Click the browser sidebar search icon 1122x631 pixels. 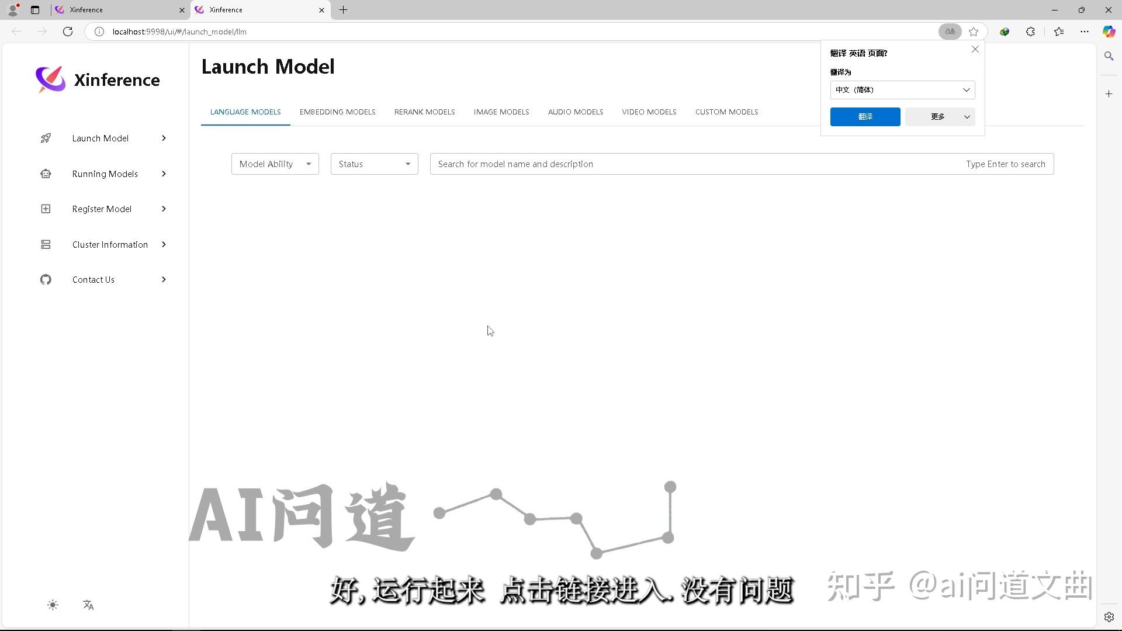(1109, 56)
